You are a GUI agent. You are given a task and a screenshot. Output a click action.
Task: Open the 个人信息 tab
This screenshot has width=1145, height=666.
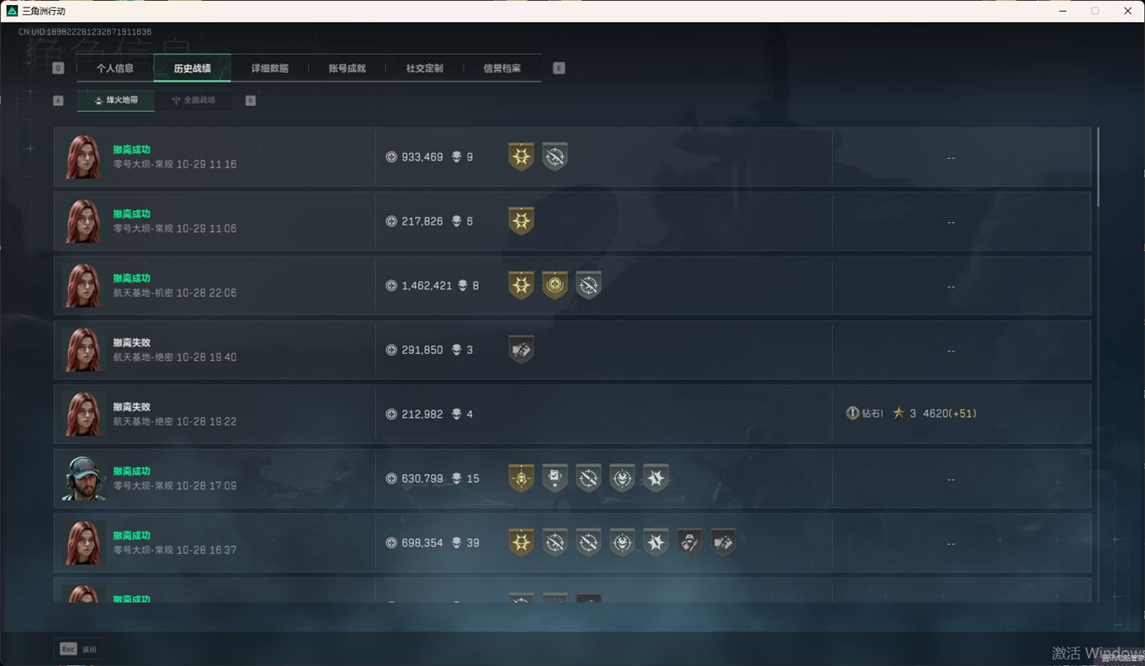click(114, 68)
